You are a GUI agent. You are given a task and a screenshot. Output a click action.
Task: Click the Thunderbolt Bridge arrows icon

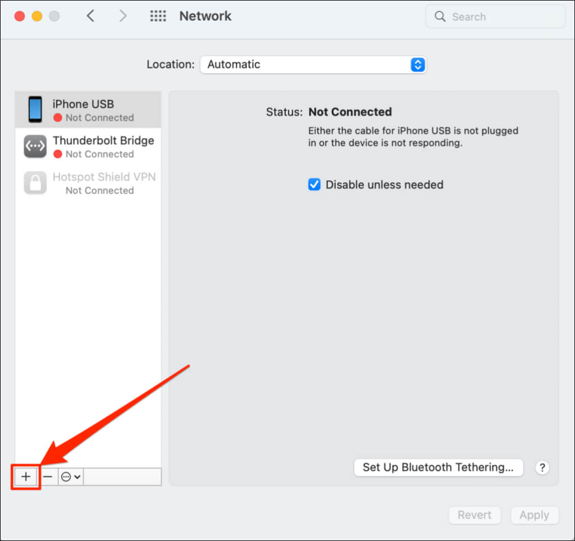click(x=35, y=146)
